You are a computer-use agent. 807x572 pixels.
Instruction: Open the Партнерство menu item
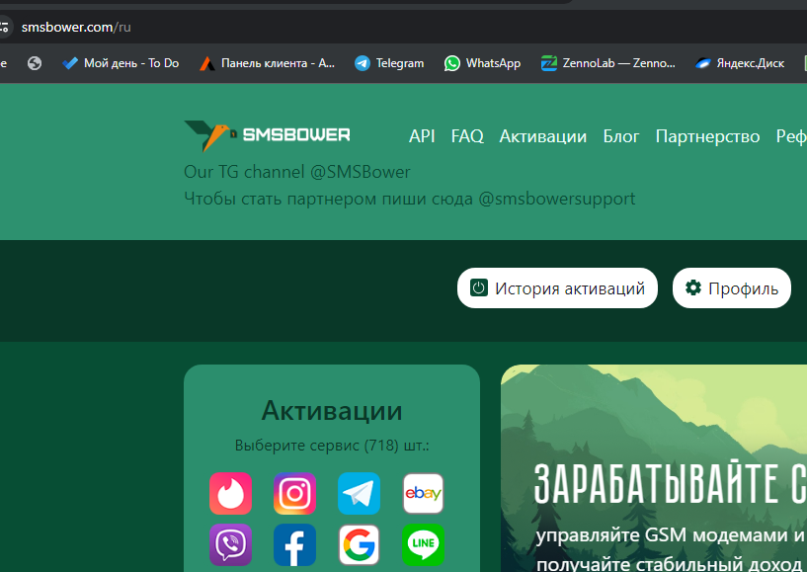[707, 136]
